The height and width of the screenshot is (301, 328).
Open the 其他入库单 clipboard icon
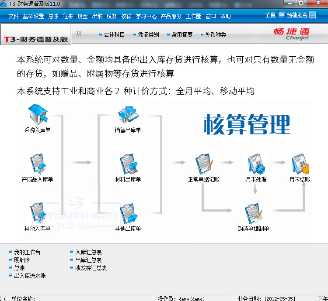coord(38,213)
